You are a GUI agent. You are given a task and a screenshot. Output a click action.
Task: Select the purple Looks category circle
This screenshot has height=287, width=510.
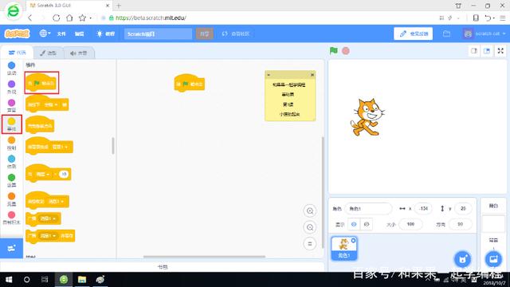tap(11, 85)
